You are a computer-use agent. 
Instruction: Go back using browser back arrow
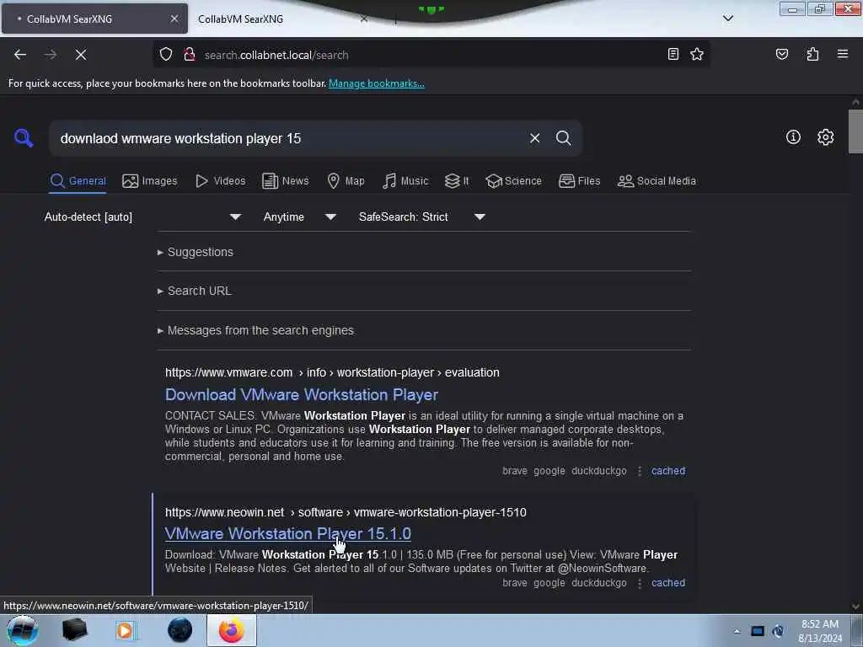(20, 55)
